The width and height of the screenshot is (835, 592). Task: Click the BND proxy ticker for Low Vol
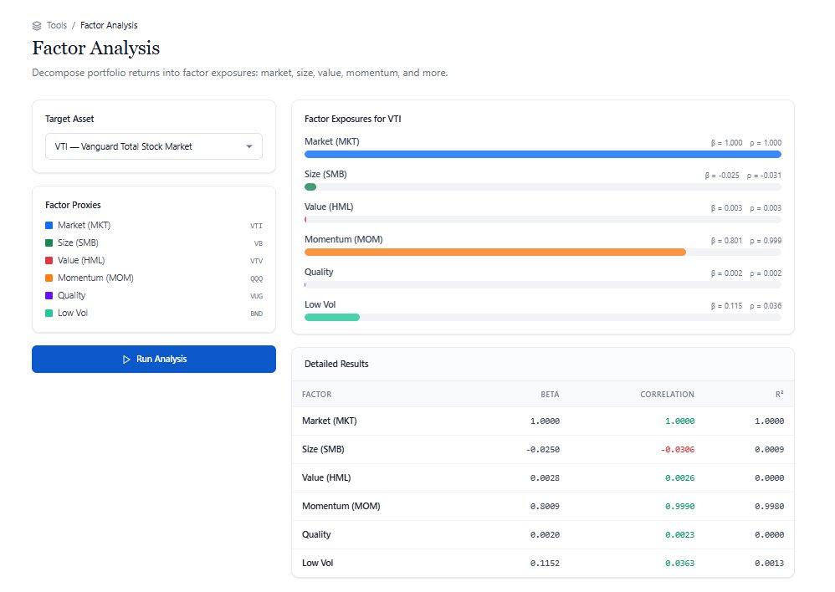tap(256, 314)
